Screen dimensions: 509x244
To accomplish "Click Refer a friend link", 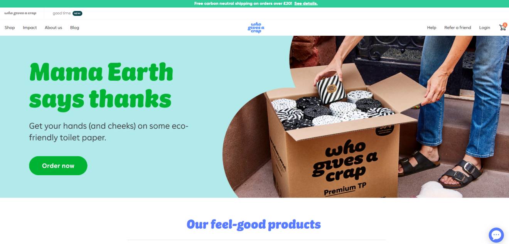I will 458,28.
